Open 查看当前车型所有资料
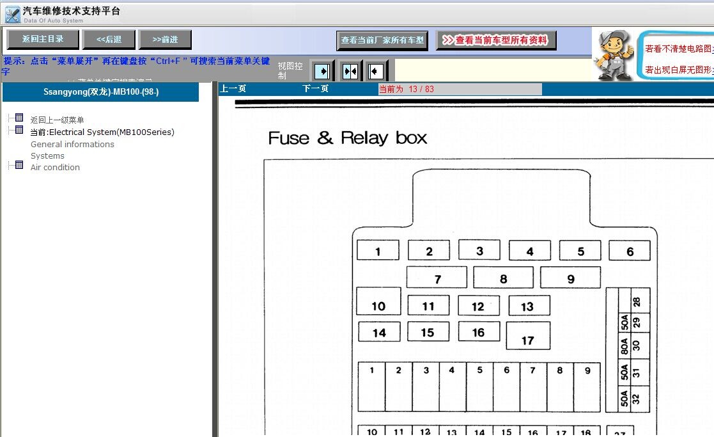Image resolution: width=714 pixels, height=437 pixels. 496,40
